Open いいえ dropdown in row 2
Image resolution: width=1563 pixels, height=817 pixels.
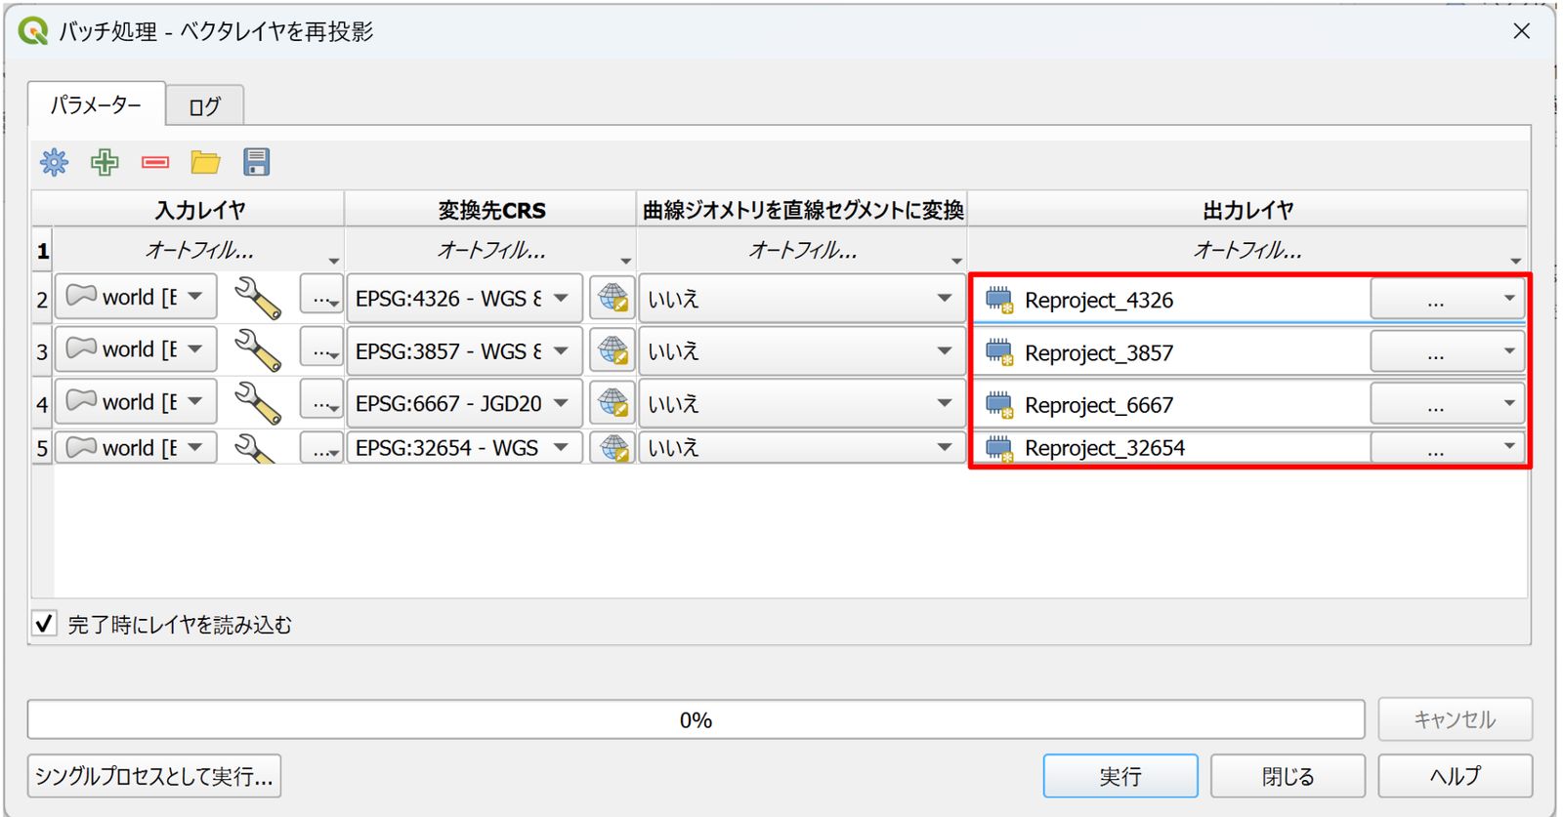(801, 298)
